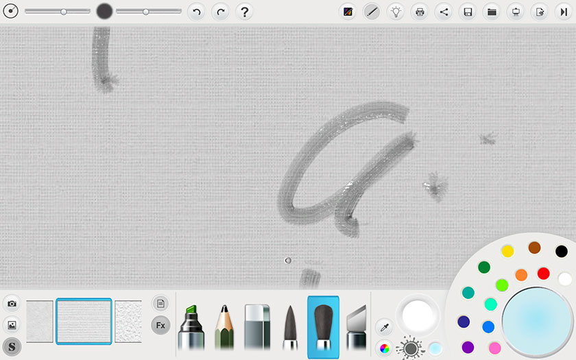Click the brush size target icon
Screen dimensions: 576x360
[11, 12]
